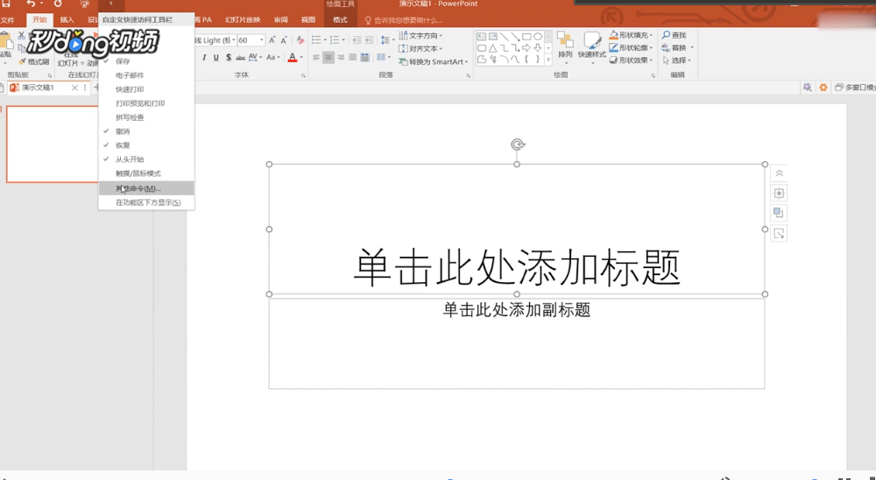Image resolution: width=876 pixels, height=480 pixels.
Task: Click the 告诉我您想要做什么 search box
Action: [x=403, y=20]
